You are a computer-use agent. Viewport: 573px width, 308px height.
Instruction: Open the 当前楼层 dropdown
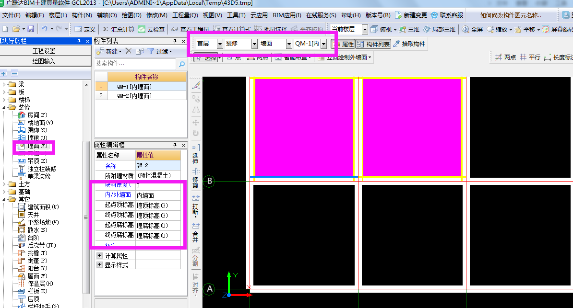click(365, 29)
